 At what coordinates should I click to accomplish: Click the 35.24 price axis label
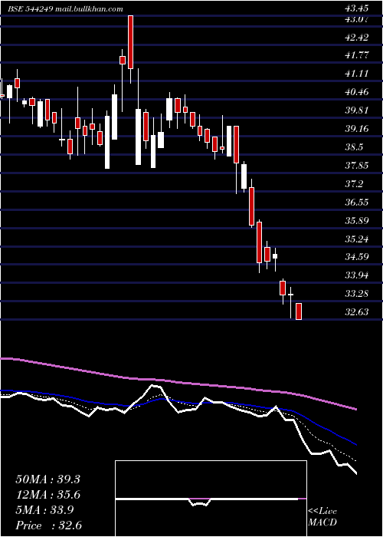pos(357,239)
